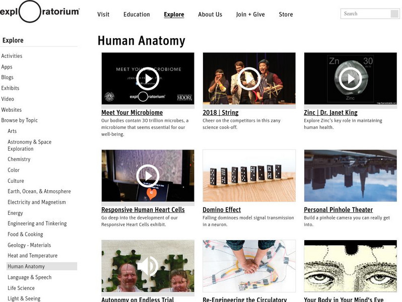Play the Meet Your Microbiome video
This screenshot has width=402, height=302.
tap(148, 79)
